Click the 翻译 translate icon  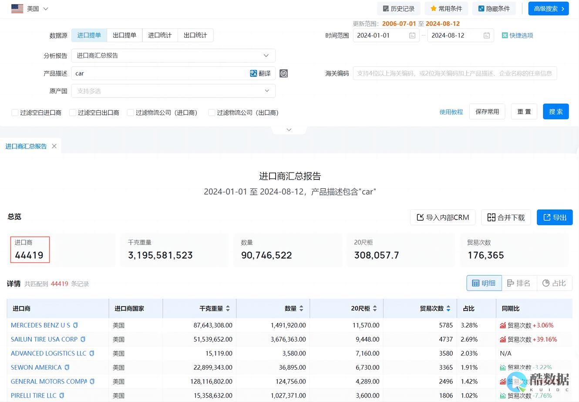pyautogui.click(x=260, y=74)
